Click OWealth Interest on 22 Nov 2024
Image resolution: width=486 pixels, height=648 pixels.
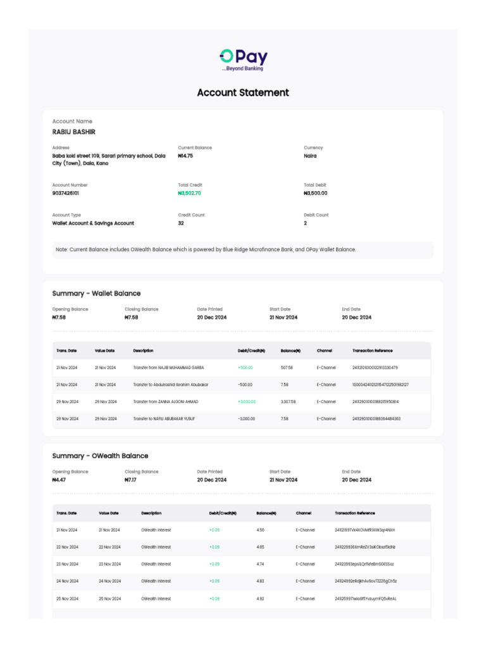pyautogui.click(x=156, y=547)
